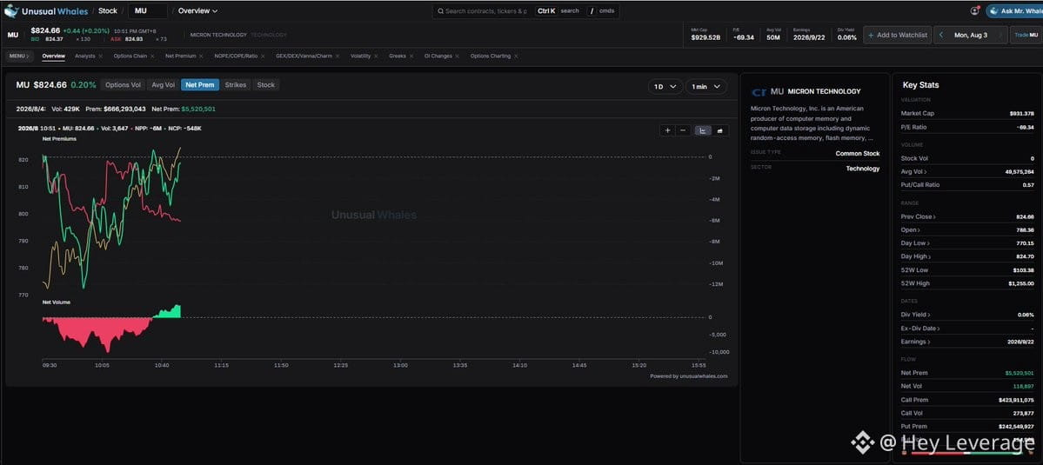Click the Stock breadcrumb link
This screenshot has width=1043, height=465.
(108, 10)
